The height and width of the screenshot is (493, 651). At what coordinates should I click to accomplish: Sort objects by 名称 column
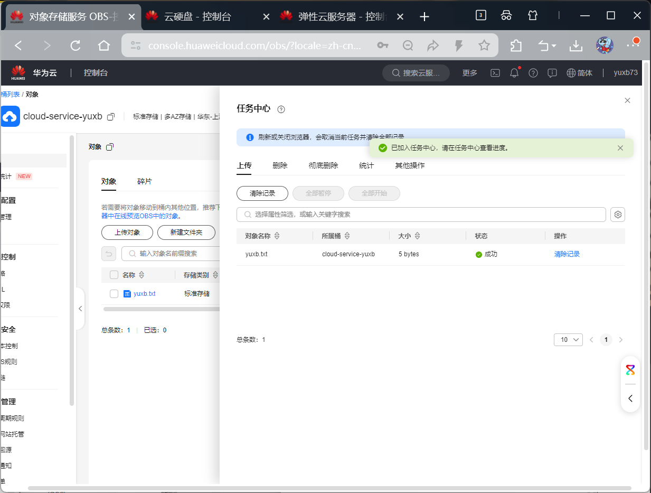(x=141, y=275)
